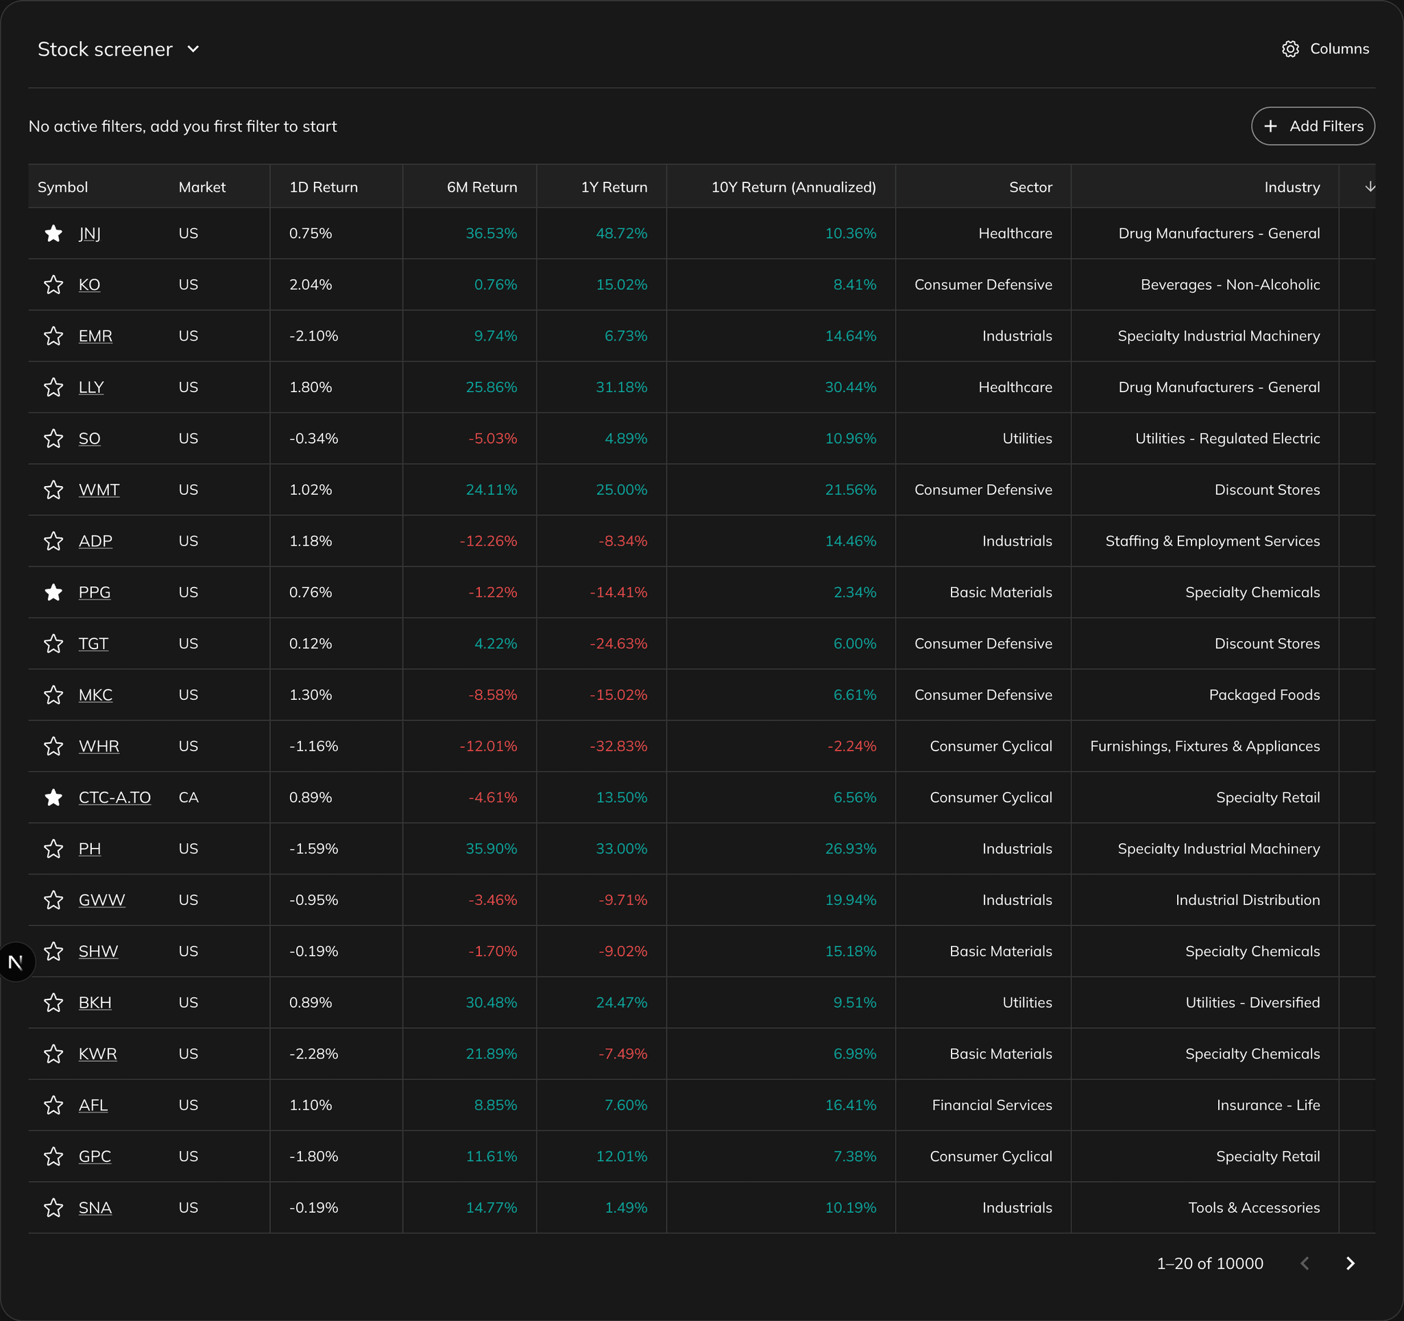Click the Add Filters button
The image size is (1404, 1321).
(x=1313, y=125)
